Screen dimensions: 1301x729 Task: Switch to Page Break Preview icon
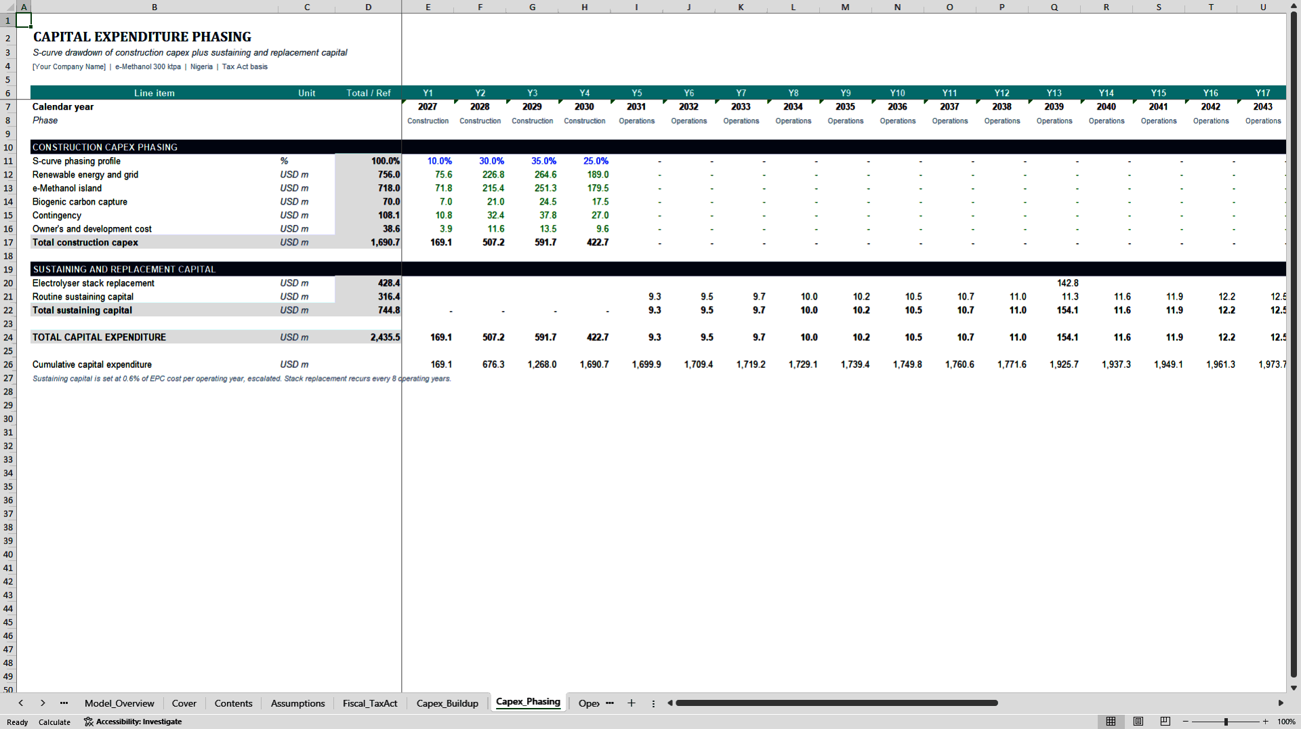(1165, 722)
